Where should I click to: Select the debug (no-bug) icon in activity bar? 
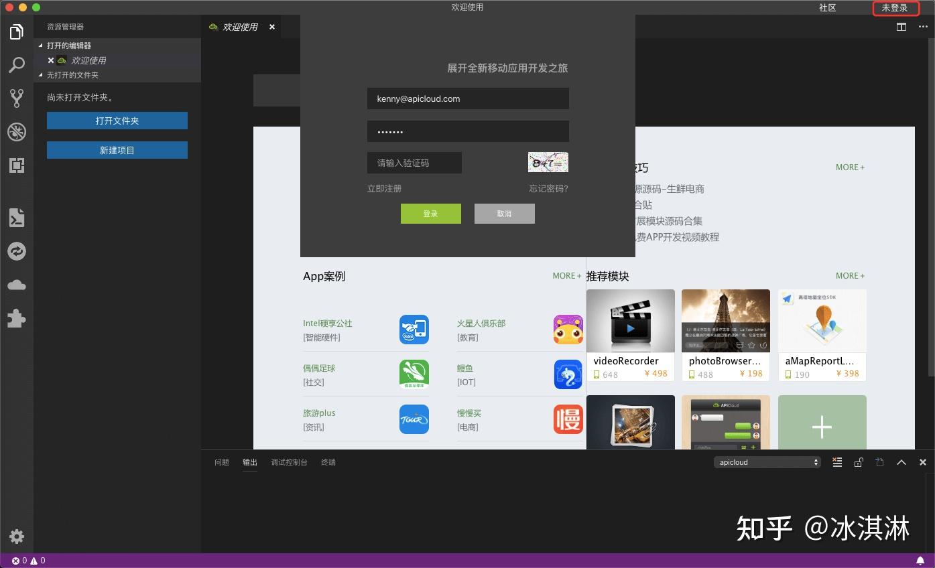(x=17, y=132)
